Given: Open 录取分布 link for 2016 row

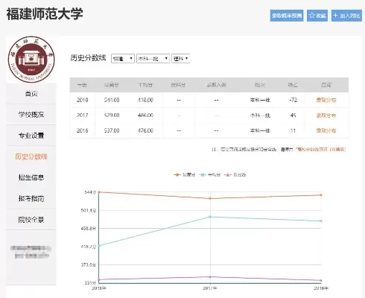Looking at the screenshot, I should point(326,130).
